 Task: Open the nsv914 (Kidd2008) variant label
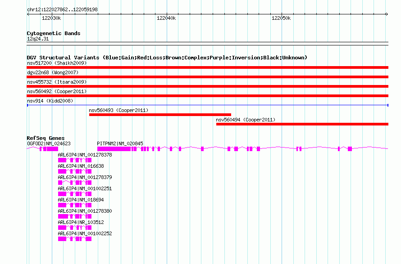pos(50,101)
